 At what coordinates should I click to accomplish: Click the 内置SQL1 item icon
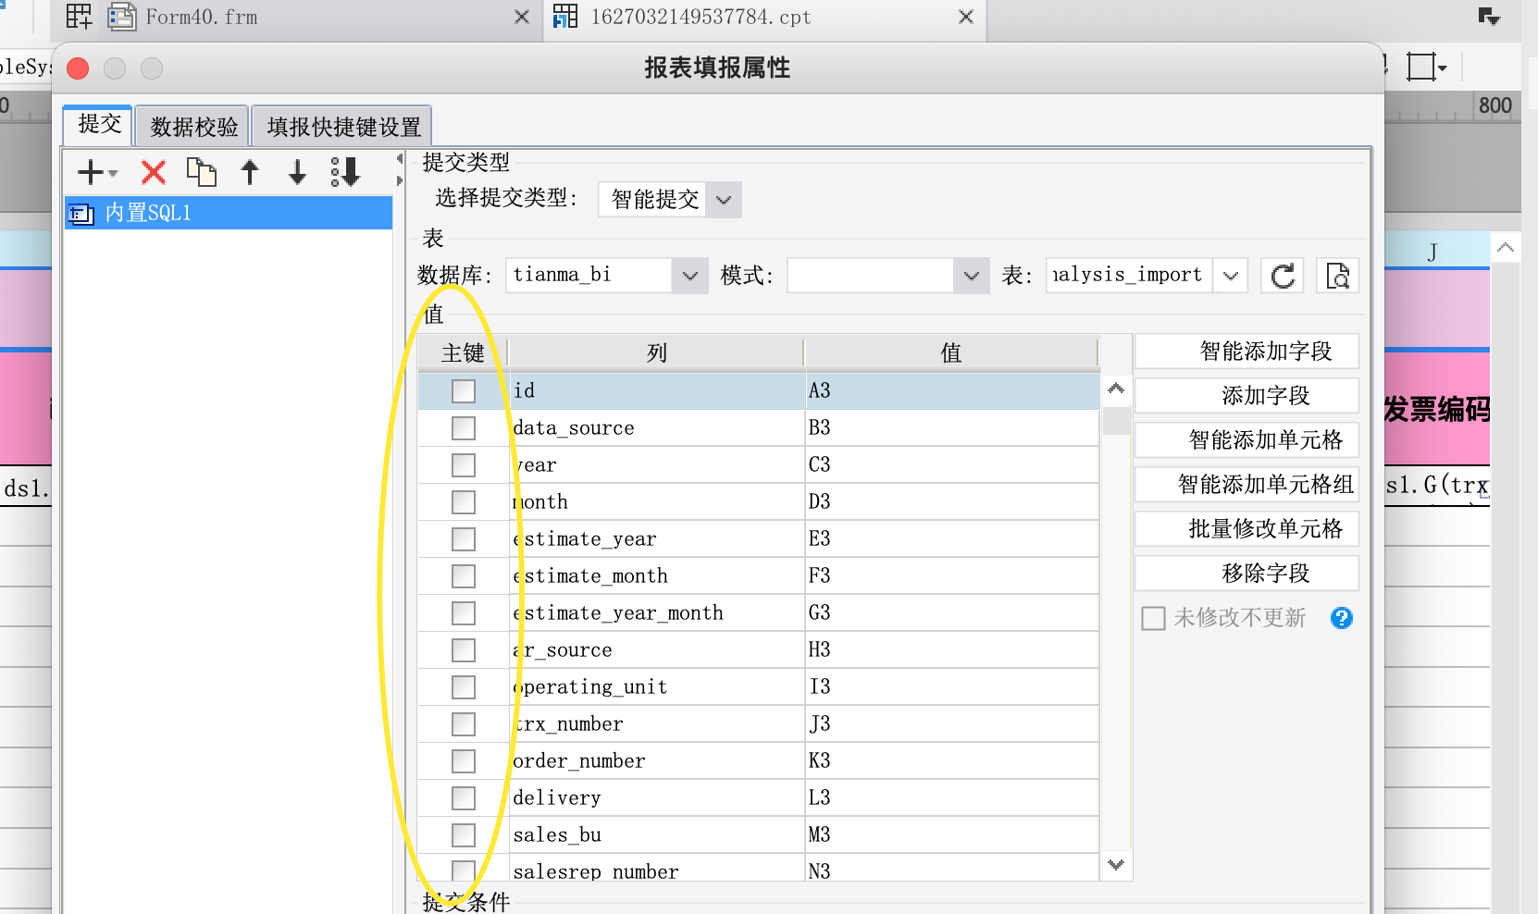point(81,214)
